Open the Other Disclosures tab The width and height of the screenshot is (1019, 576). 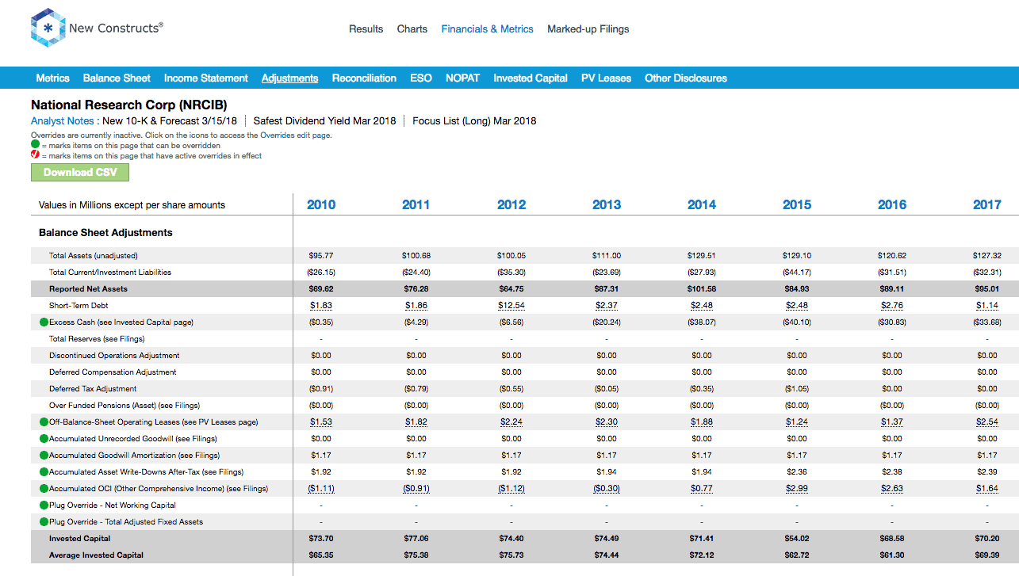pyautogui.click(x=686, y=78)
